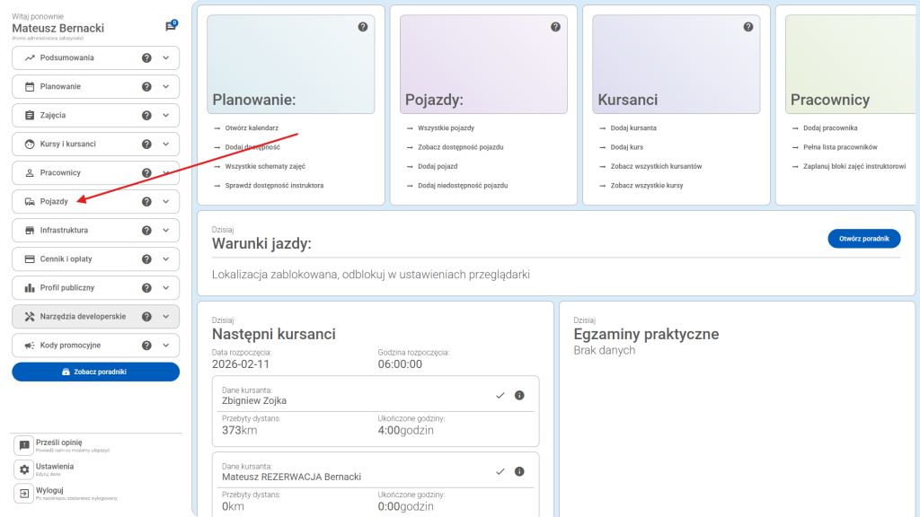This screenshot has width=920, height=517.
Task: Click the Narzędzia developerskie tools icon
Action: coord(30,316)
